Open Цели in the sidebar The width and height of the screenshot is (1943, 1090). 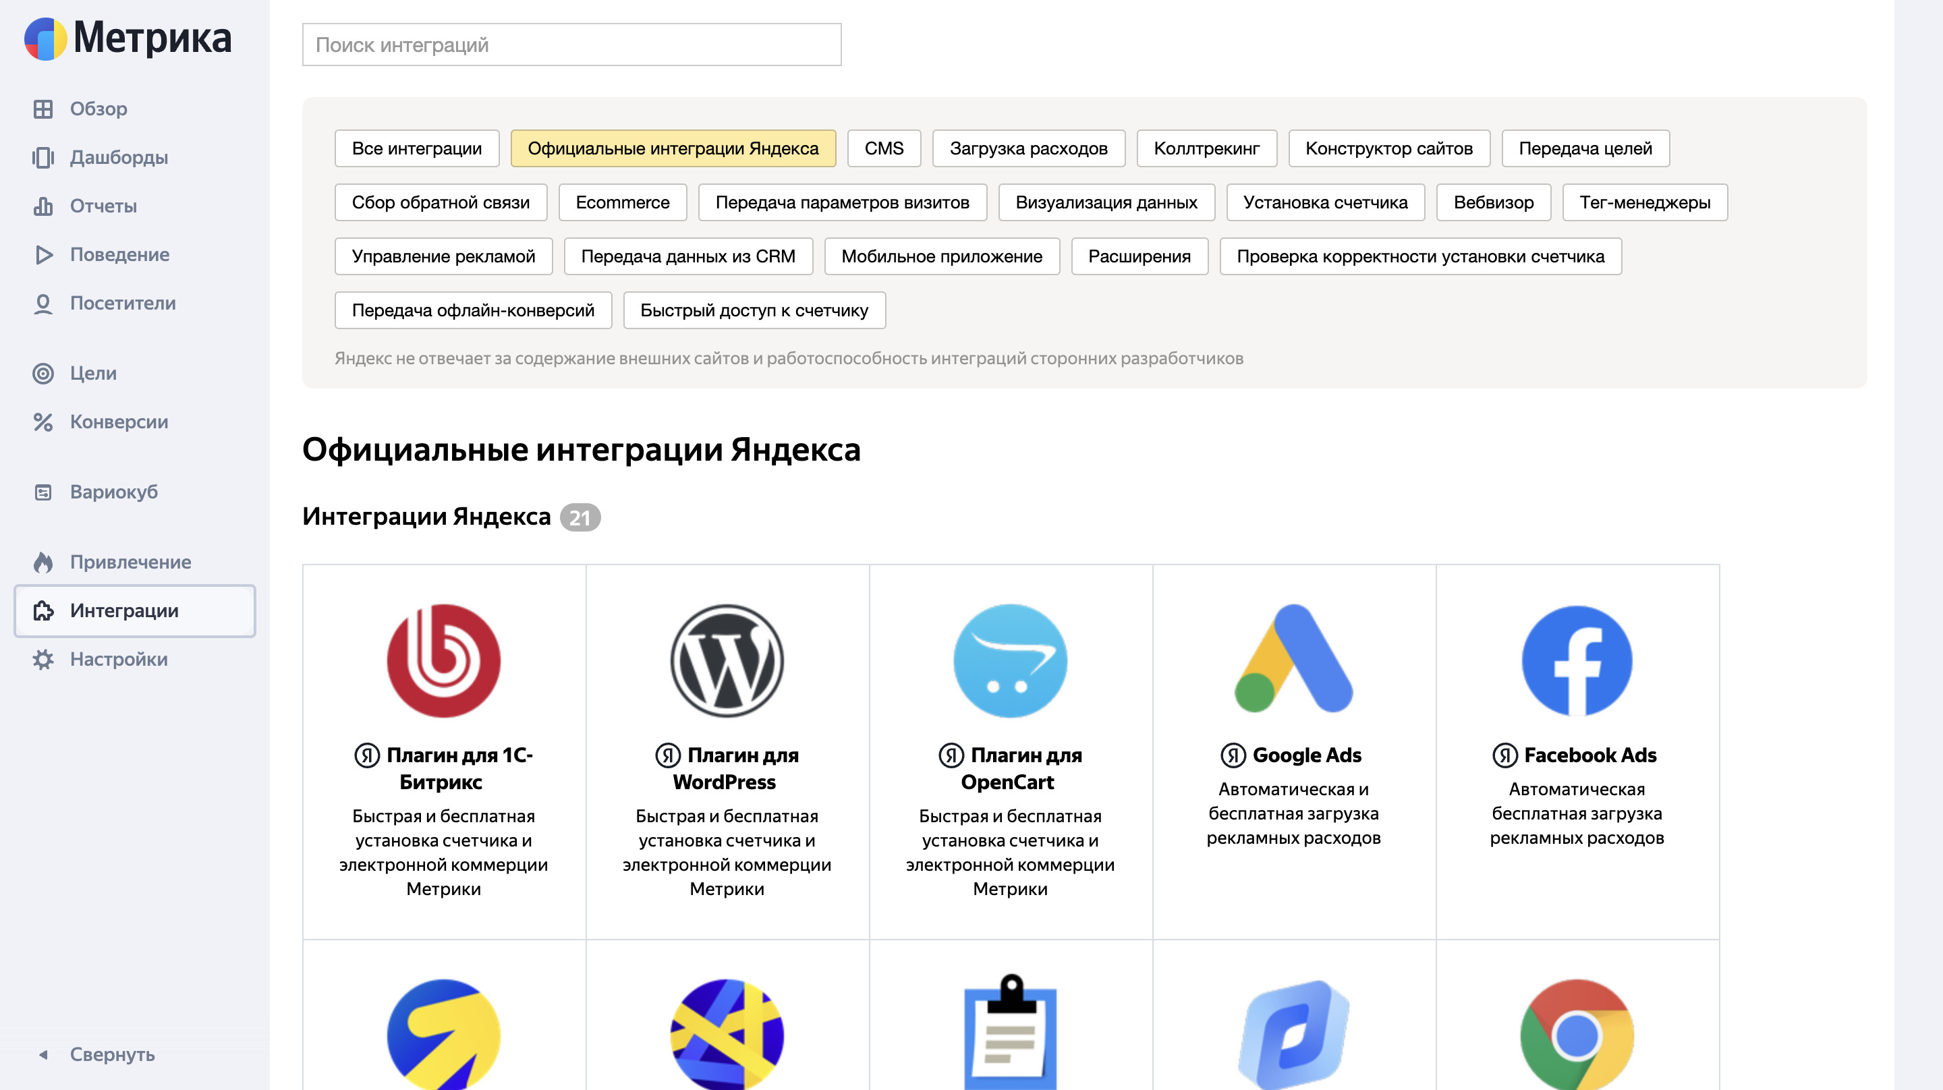[94, 374]
